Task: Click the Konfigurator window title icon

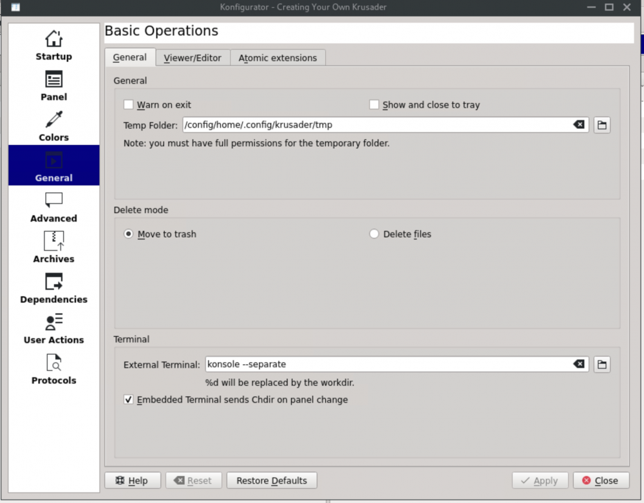Action: tap(15, 7)
